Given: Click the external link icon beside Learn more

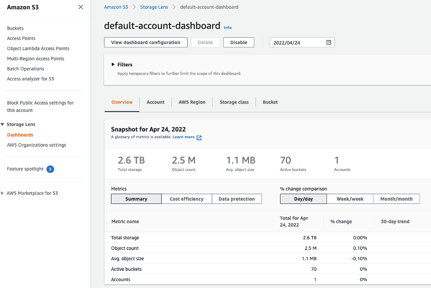Looking at the screenshot, I should pyautogui.click(x=199, y=137).
